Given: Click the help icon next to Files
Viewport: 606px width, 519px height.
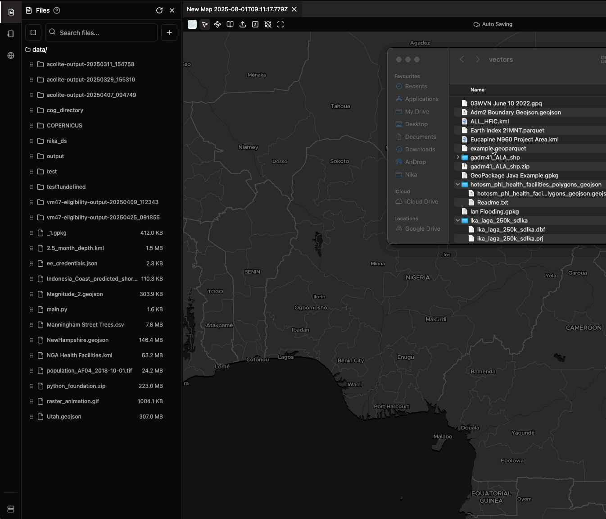Looking at the screenshot, I should point(57,10).
